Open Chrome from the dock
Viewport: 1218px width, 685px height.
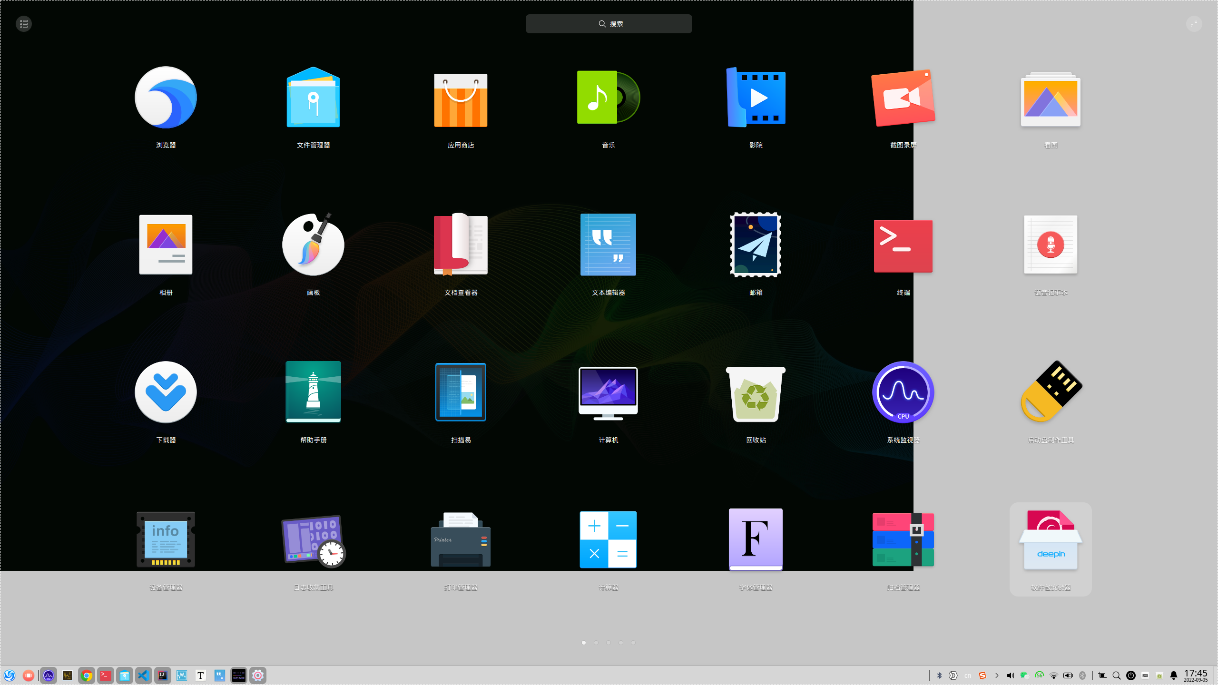click(x=86, y=675)
